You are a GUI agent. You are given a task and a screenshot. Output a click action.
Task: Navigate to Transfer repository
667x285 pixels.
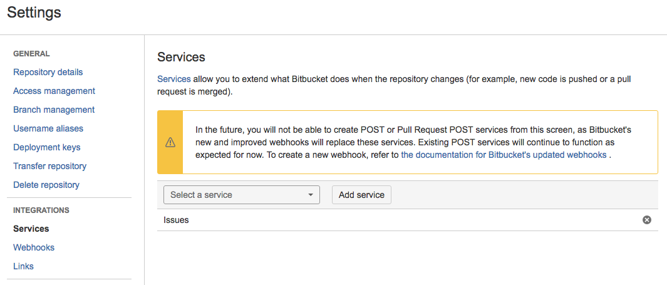49,166
